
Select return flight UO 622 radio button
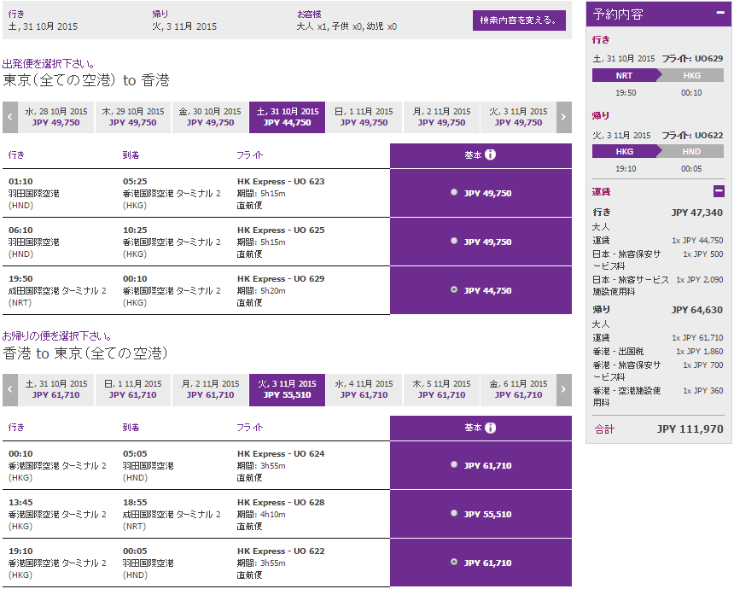pyautogui.click(x=454, y=563)
